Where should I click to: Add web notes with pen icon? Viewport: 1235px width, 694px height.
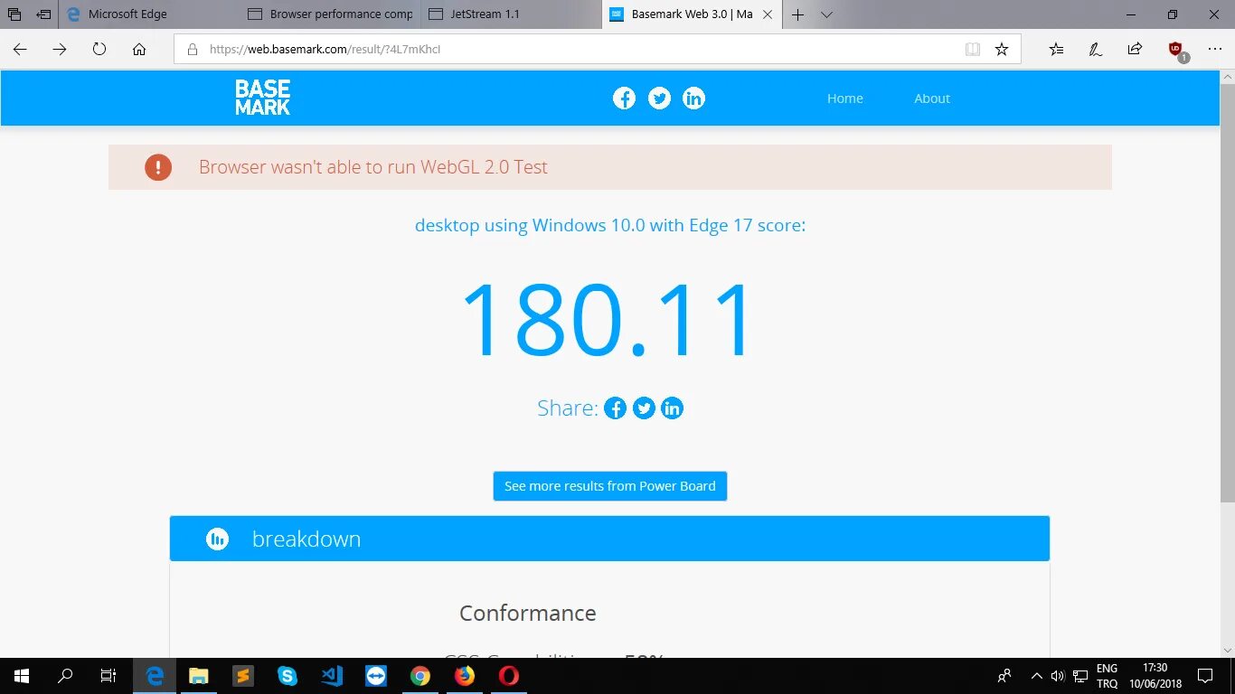pyautogui.click(x=1096, y=50)
